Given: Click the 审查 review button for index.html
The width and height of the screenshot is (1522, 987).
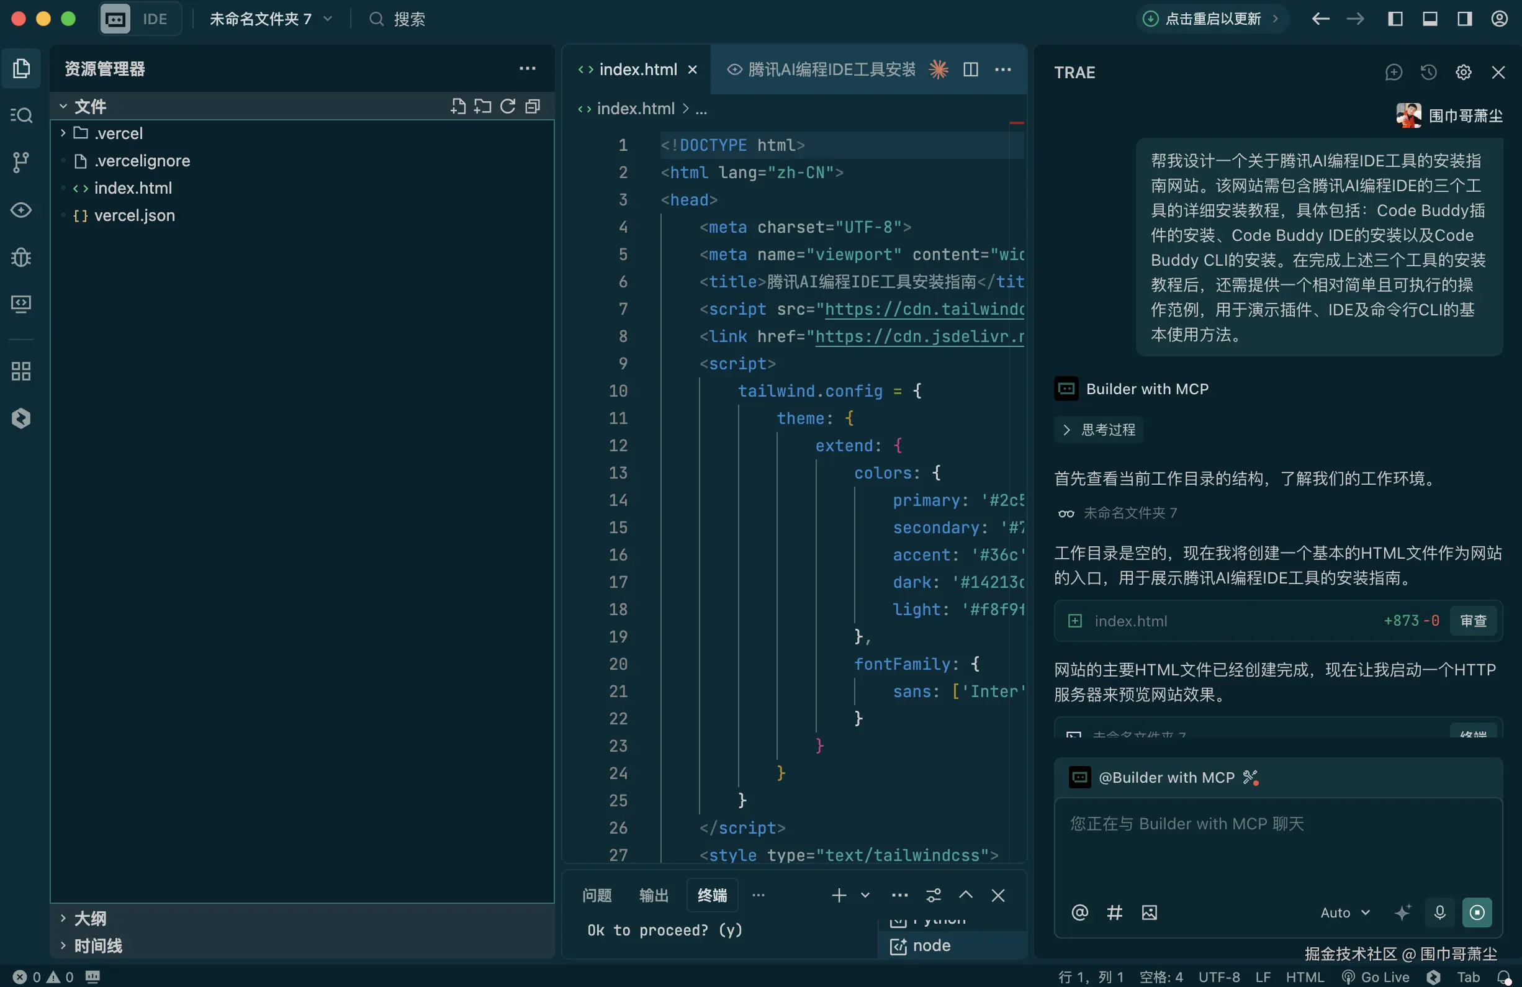Looking at the screenshot, I should pyautogui.click(x=1473, y=621).
